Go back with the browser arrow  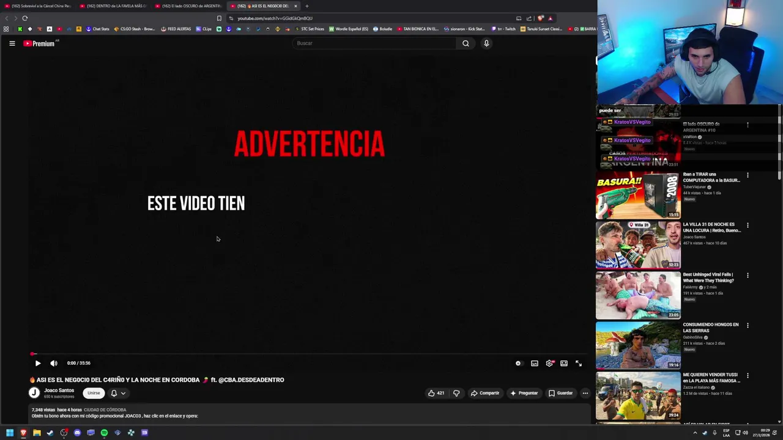[x=6, y=18]
